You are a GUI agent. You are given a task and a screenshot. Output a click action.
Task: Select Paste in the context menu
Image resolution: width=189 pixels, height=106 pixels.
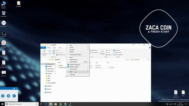coord(78,57)
